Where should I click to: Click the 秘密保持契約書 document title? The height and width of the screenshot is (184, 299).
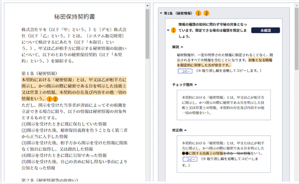(x=75, y=16)
